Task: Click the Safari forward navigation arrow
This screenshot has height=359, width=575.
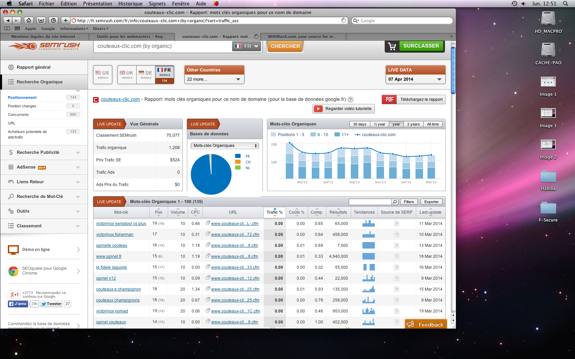Action: [16, 21]
